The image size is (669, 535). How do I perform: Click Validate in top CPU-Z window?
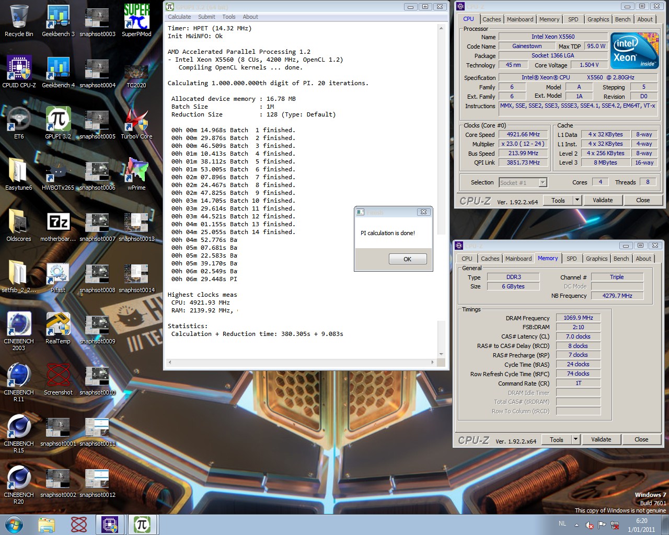tap(603, 200)
